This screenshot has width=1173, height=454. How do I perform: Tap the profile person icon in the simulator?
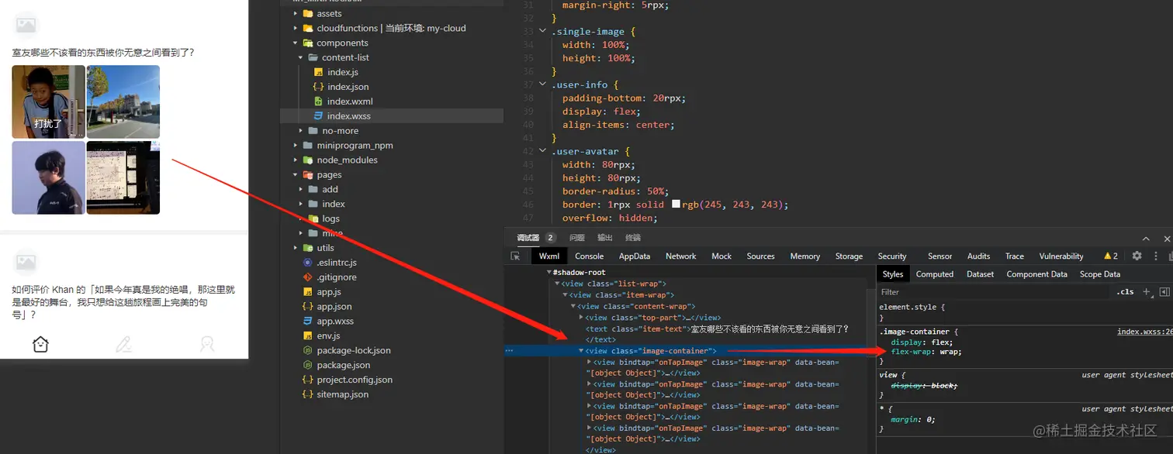pyautogui.click(x=206, y=344)
